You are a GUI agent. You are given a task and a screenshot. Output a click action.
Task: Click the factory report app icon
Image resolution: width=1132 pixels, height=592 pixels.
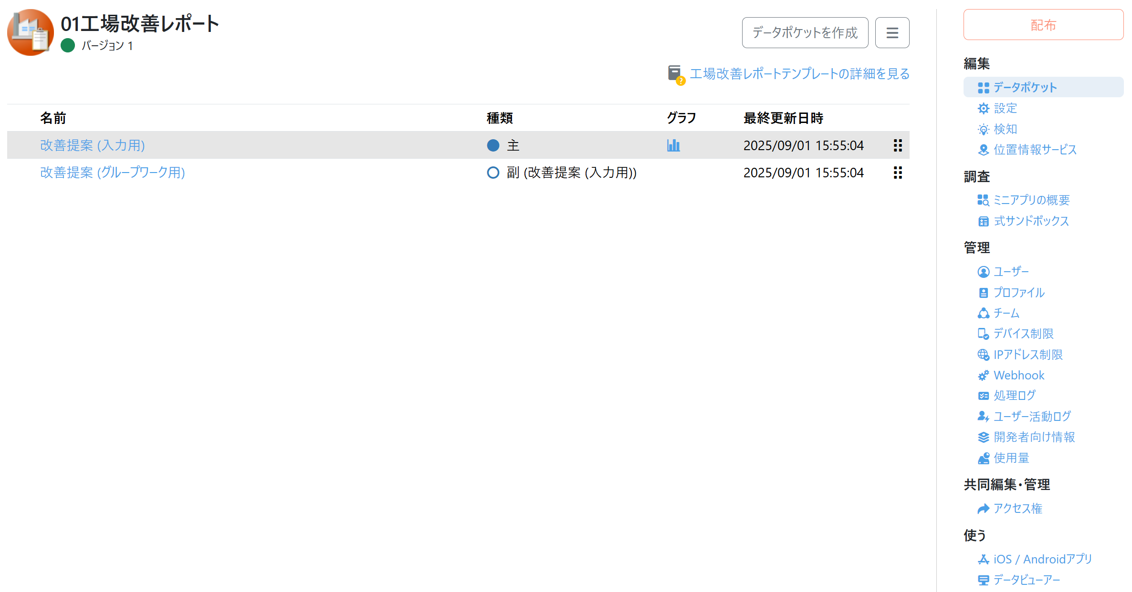(x=31, y=32)
